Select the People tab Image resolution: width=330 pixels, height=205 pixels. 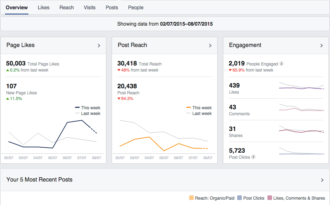click(x=136, y=7)
